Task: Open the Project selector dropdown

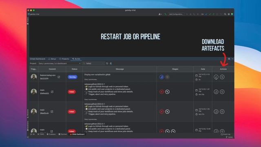Action: tap(60, 64)
